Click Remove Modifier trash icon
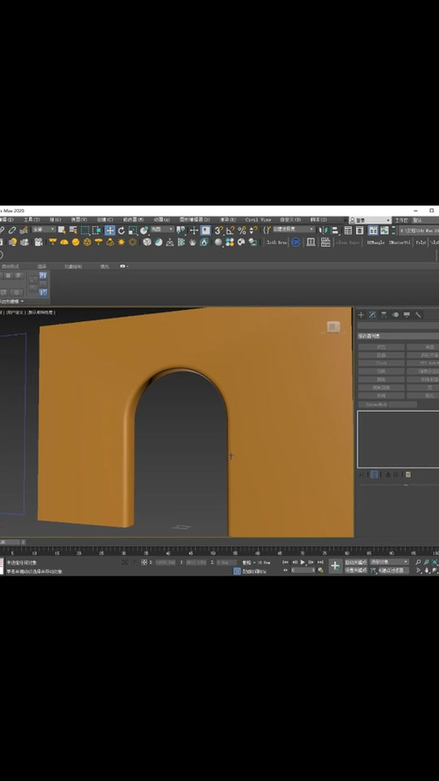Image resolution: width=439 pixels, height=781 pixels. (396, 474)
